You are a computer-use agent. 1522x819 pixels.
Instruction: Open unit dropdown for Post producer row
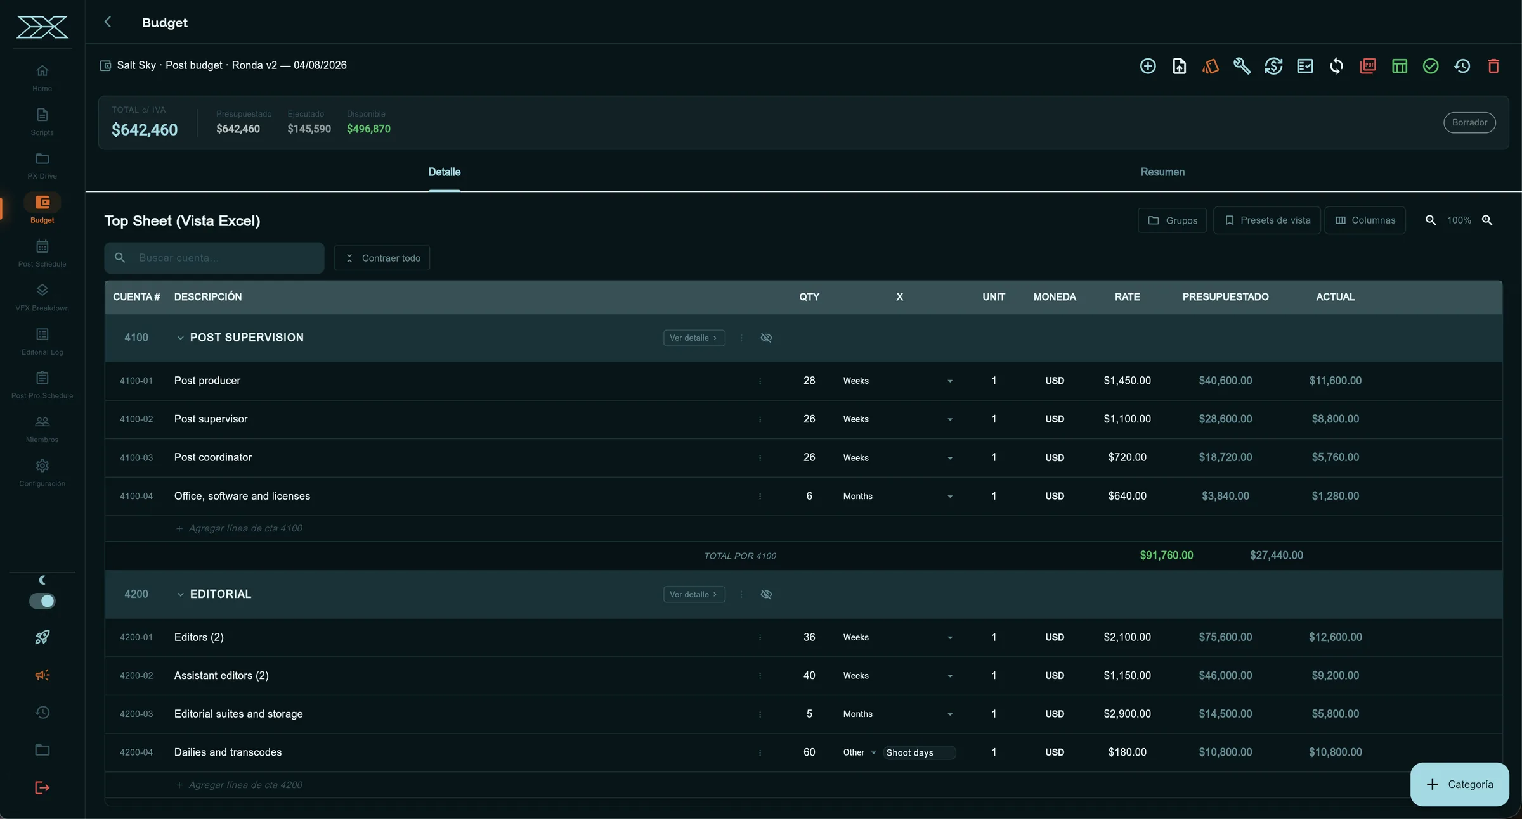coord(898,381)
